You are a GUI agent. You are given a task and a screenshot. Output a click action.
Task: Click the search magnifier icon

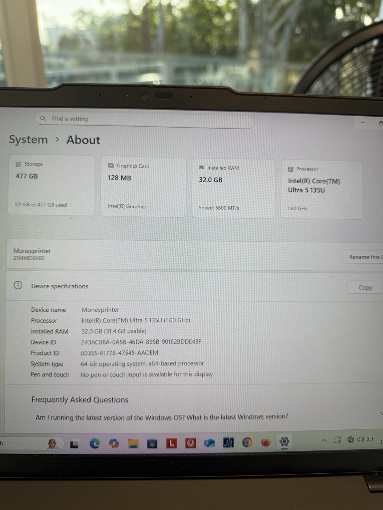43,118
